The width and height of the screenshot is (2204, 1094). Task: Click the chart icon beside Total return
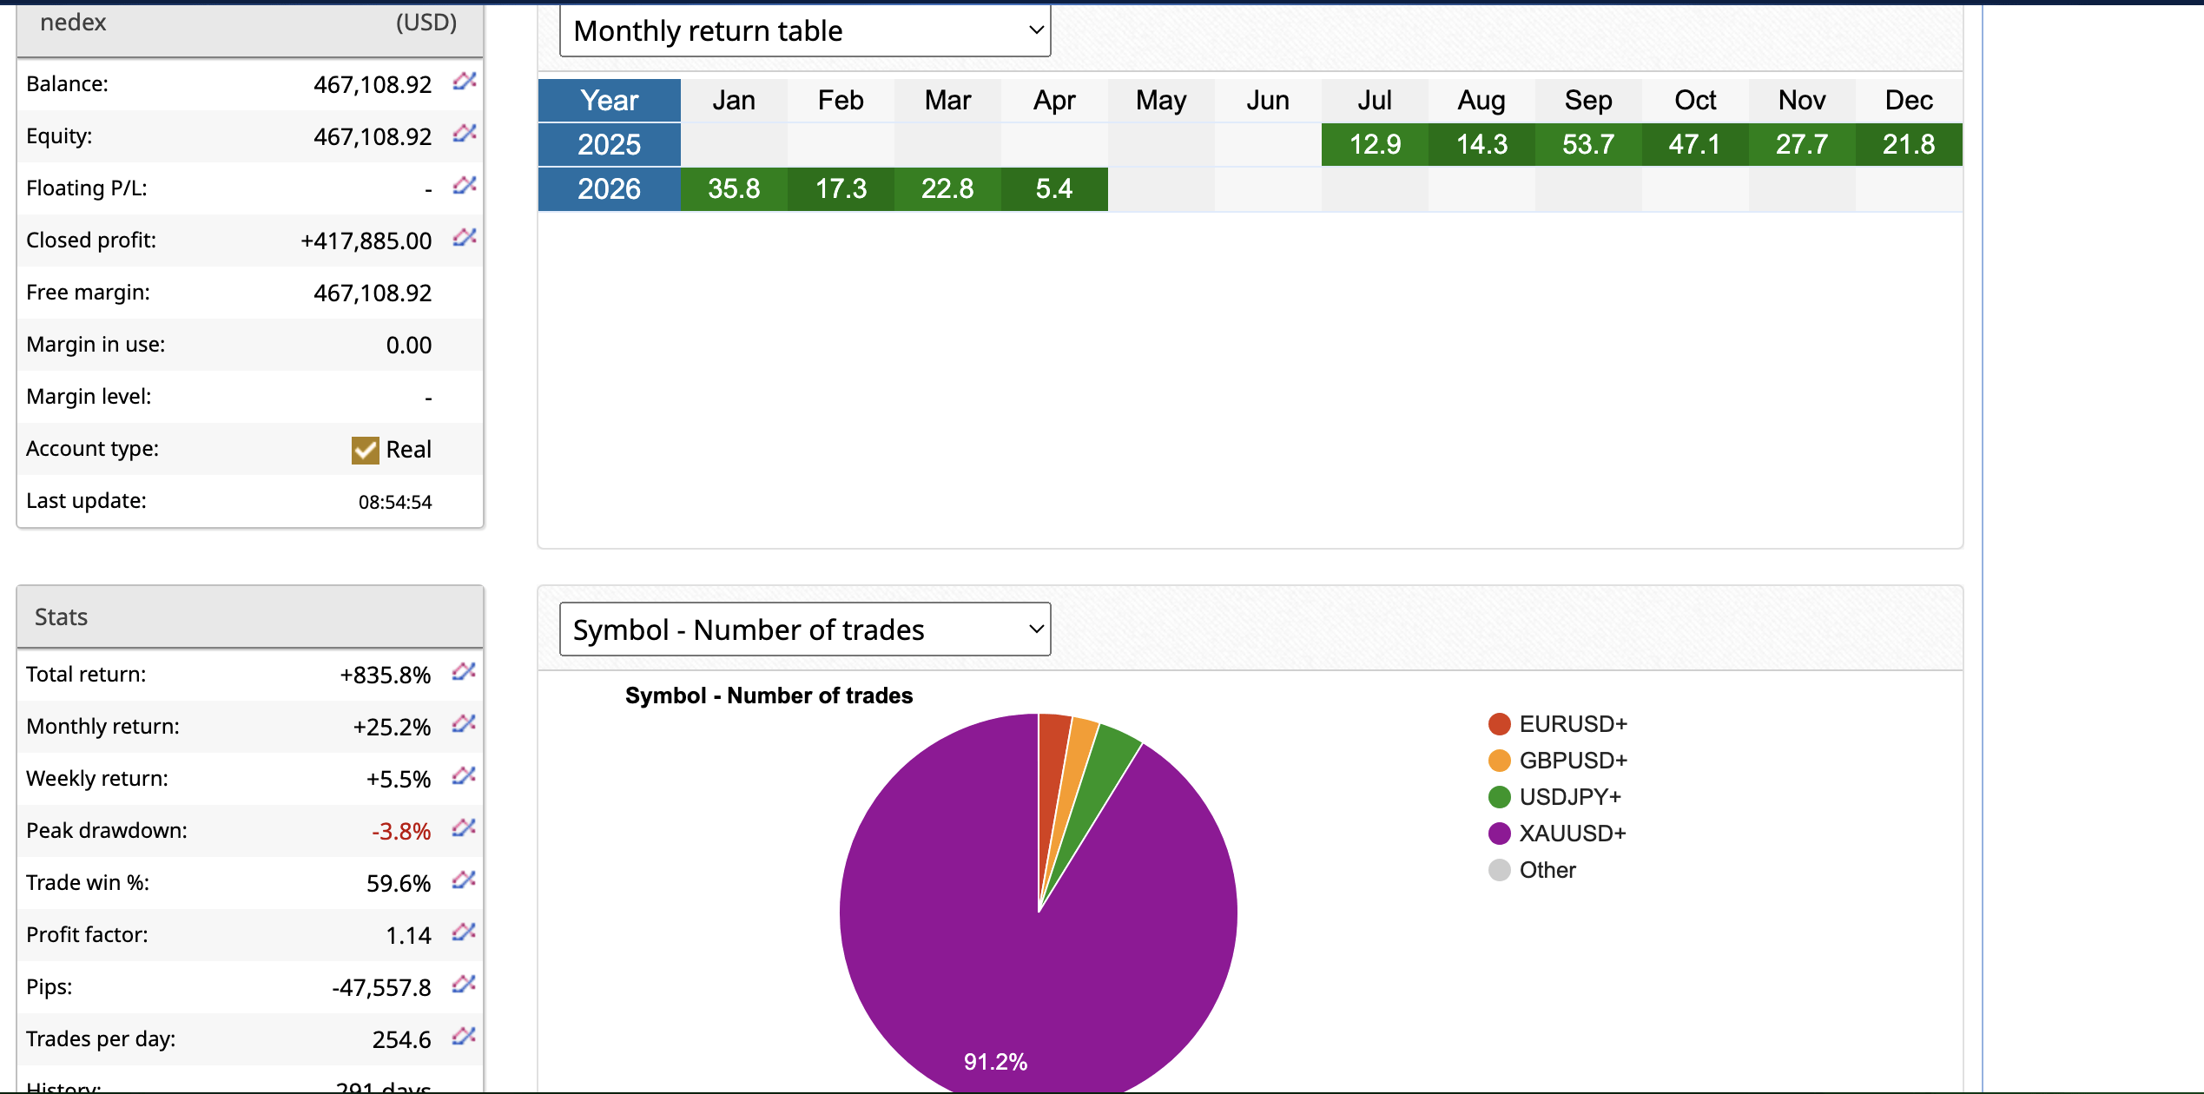pos(464,672)
